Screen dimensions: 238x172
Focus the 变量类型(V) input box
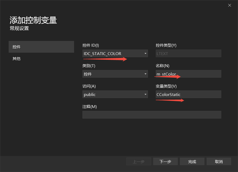pos(188,94)
